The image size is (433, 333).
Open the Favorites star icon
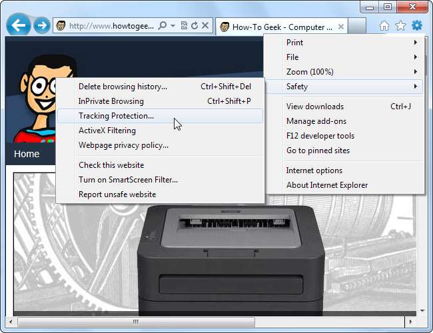point(400,26)
